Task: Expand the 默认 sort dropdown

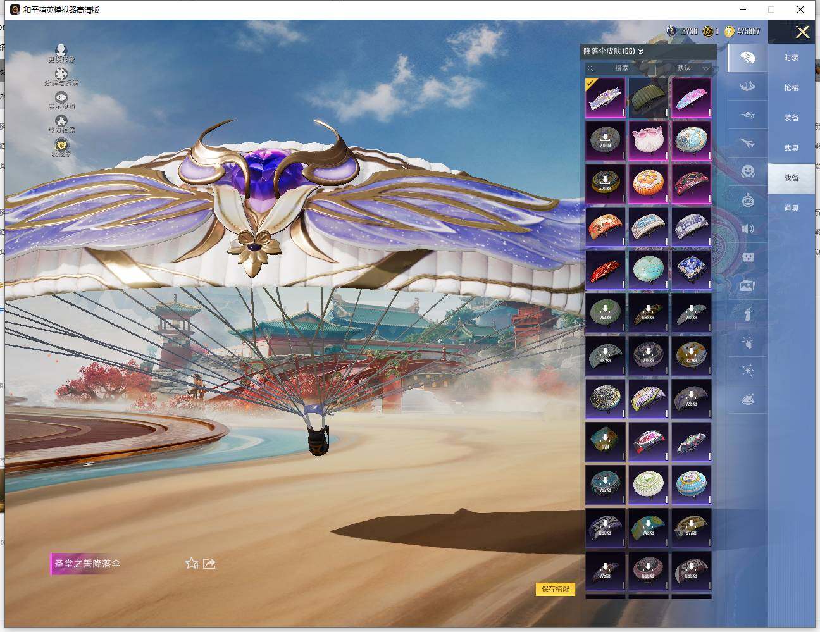Action: tap(693, 68)
